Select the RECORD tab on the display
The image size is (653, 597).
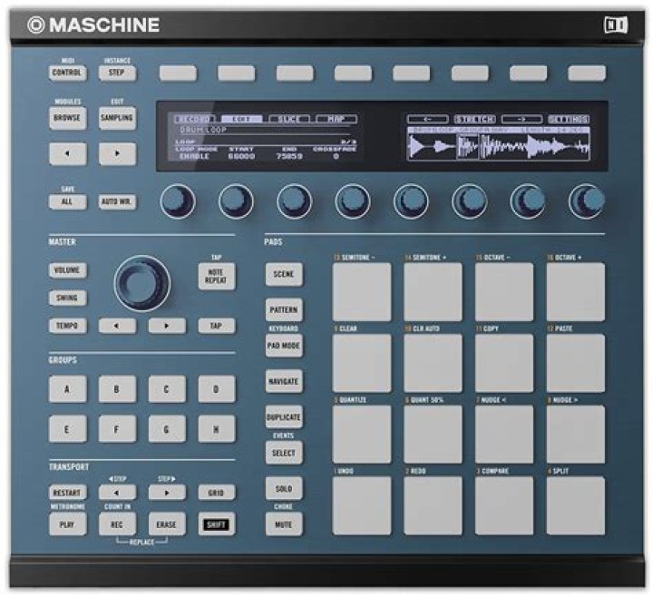click(194, 119)
